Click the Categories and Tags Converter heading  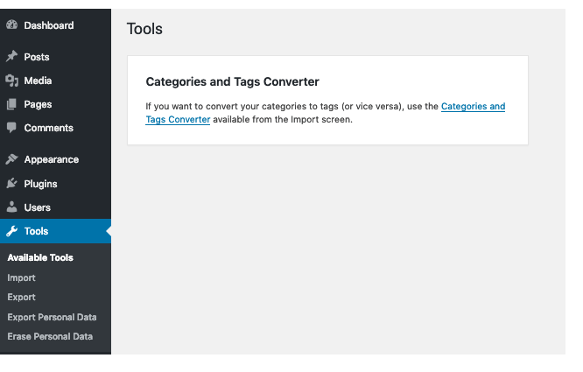click(x=232, y=82)
